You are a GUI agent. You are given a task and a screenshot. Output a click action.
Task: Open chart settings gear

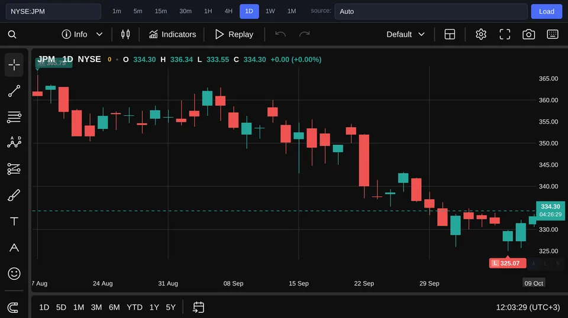click(x=480, y=34)
